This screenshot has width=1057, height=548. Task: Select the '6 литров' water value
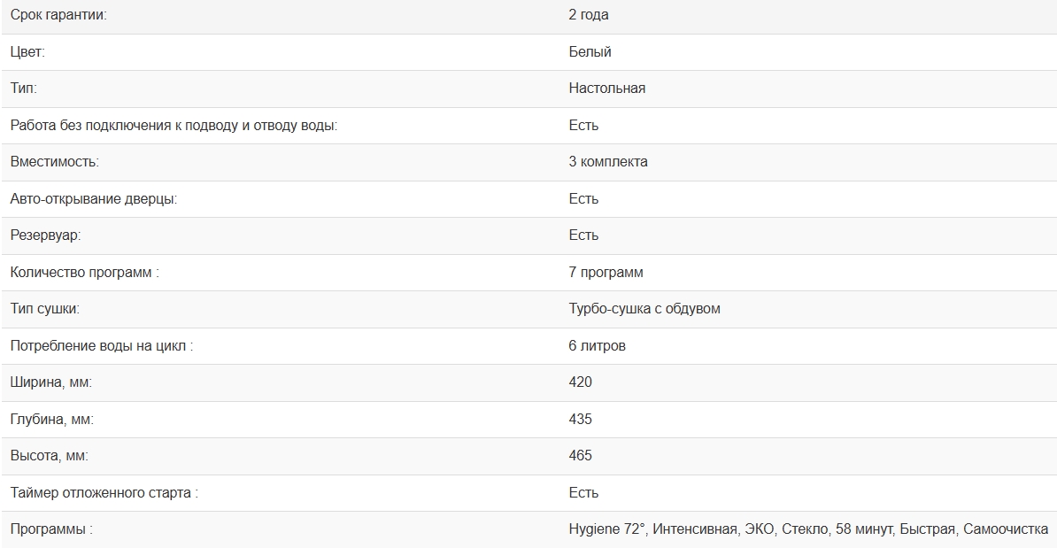(597, 346)
